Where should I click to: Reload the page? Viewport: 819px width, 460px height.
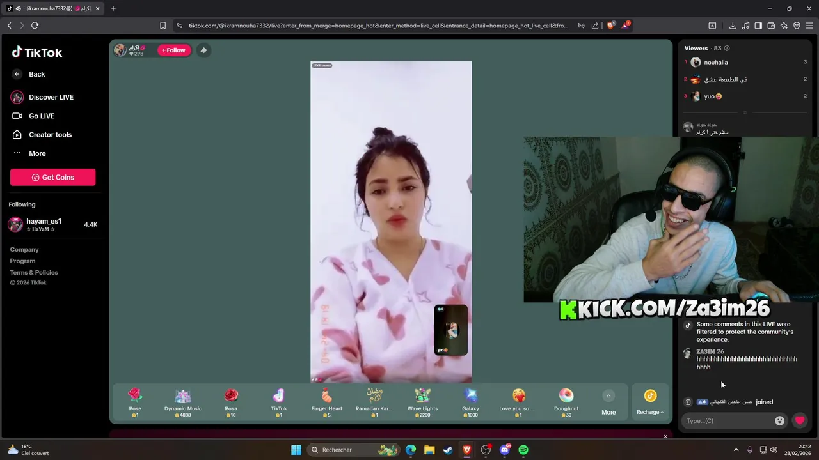pos(35,26)
